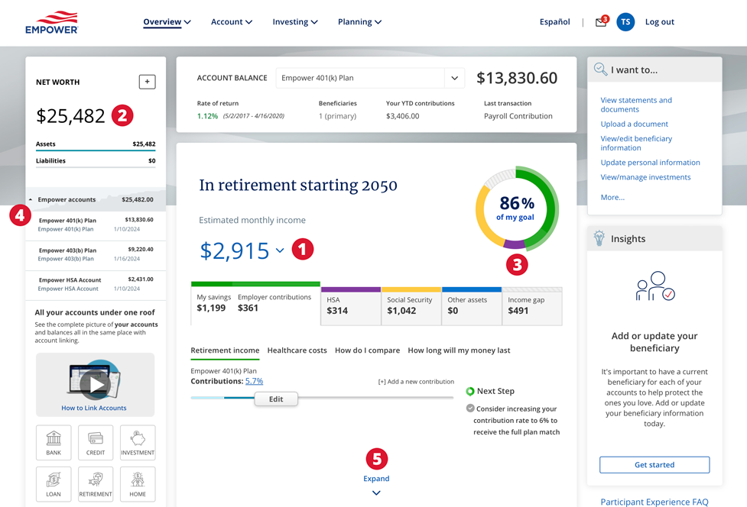Switch to the Healthcare costs tab

(x=297, y=350)
